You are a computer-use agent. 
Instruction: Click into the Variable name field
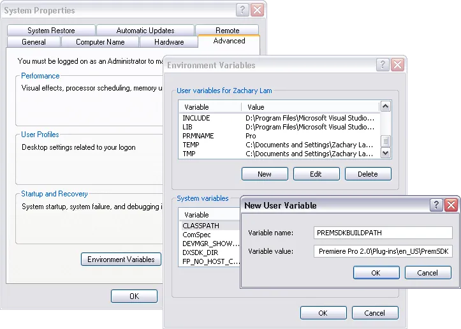click(383, 233)
